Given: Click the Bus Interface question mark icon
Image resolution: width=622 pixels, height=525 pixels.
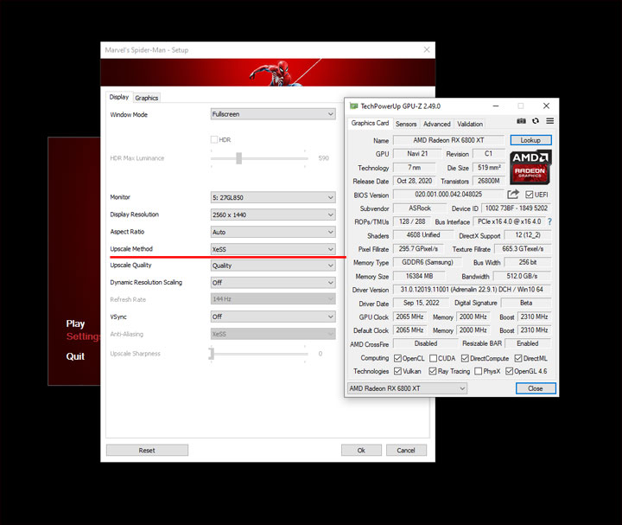Looking at the screenshot, I should [549, 221].
